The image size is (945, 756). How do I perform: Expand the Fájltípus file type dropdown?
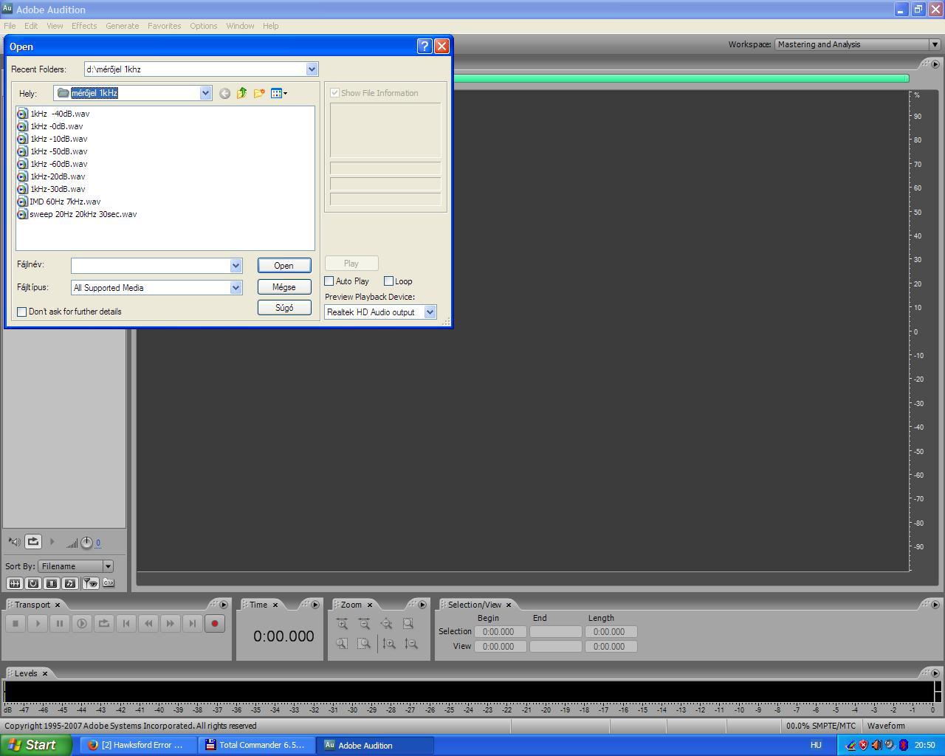pos(236,288)
